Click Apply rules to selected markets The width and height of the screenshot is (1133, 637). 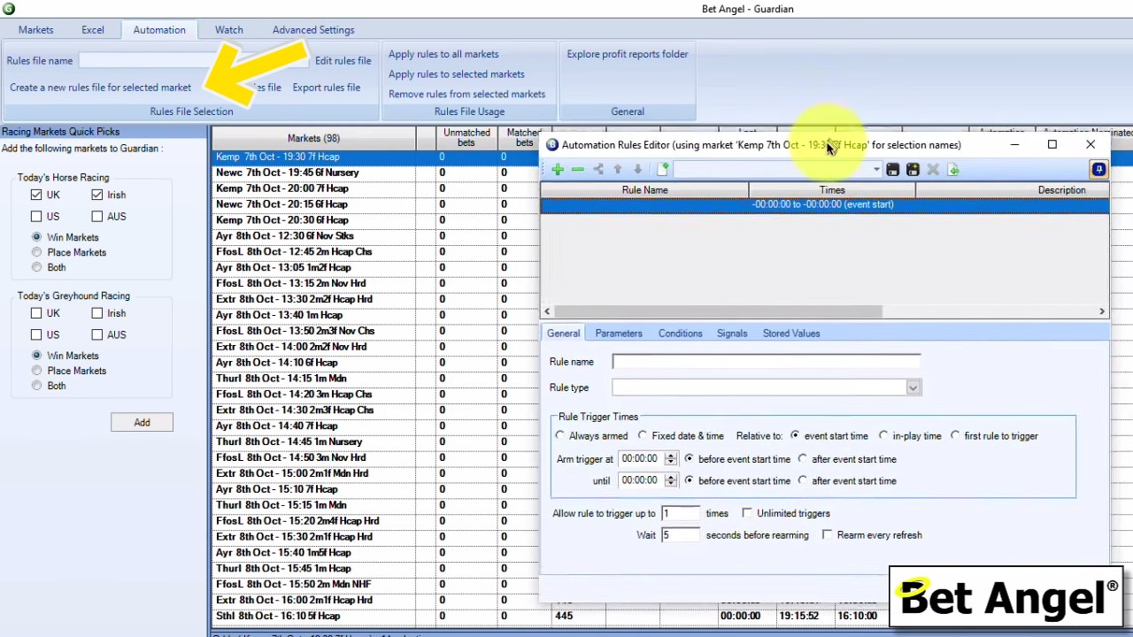457,74
